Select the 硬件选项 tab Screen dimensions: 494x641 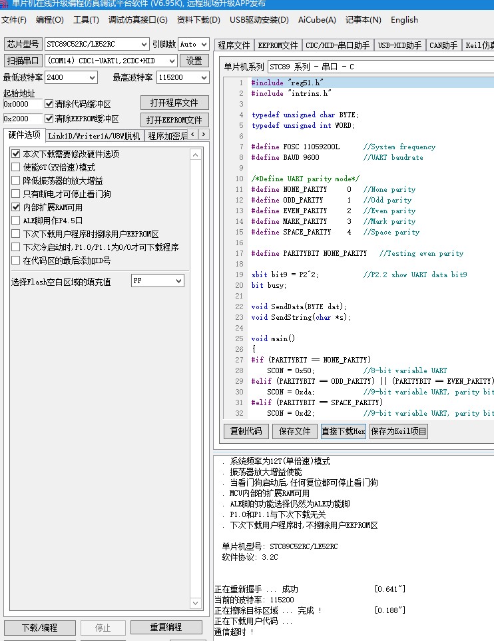pyautogui.click(x=24, y=135)
